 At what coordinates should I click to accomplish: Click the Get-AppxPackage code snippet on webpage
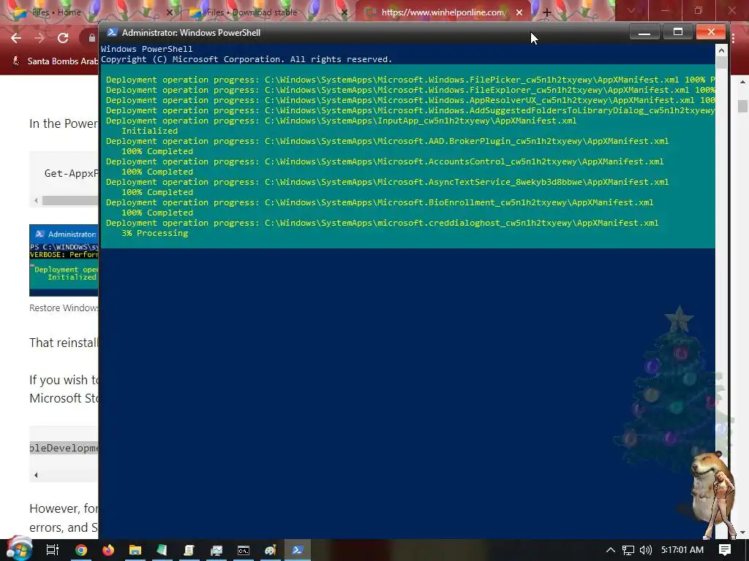[71, 173]
